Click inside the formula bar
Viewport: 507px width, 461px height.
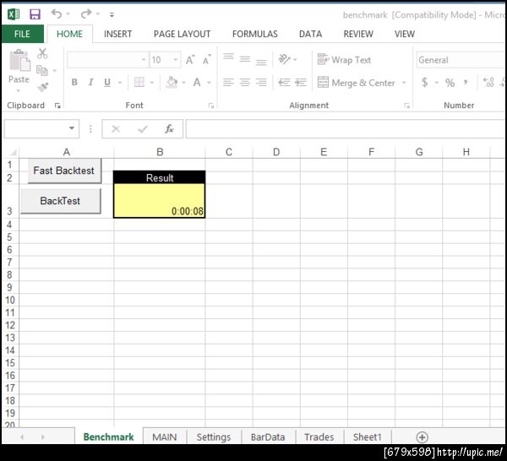point(346,129)
